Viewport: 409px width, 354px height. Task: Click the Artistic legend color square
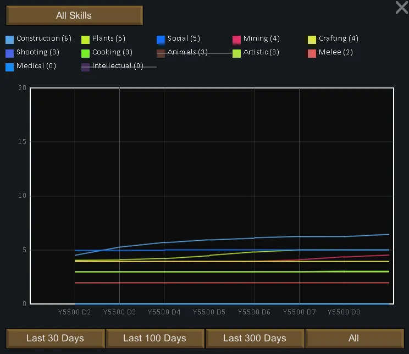(x=237, y=53)
